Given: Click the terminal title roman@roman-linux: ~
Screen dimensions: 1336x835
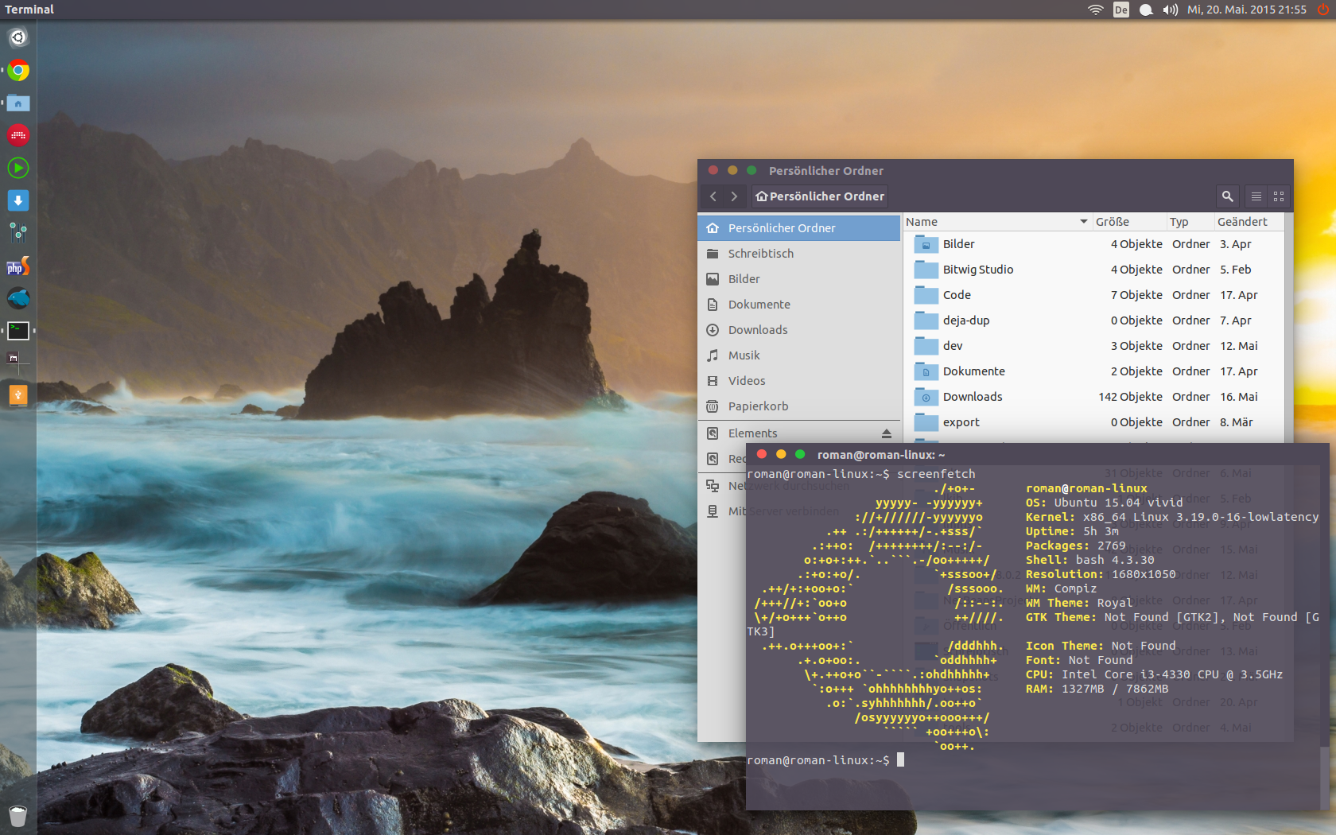Looking at the screenshot, I should click(881, 455).
